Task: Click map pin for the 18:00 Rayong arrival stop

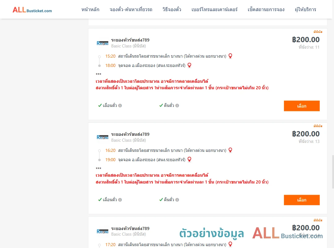Action: (x=189, y=65)
